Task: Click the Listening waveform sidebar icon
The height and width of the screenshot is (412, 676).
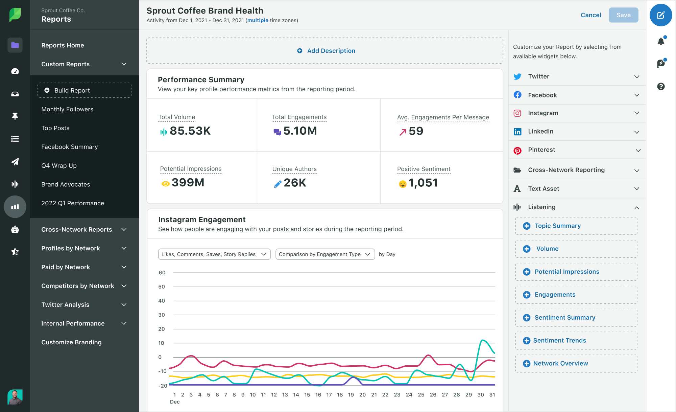Action: coord(15,184)
